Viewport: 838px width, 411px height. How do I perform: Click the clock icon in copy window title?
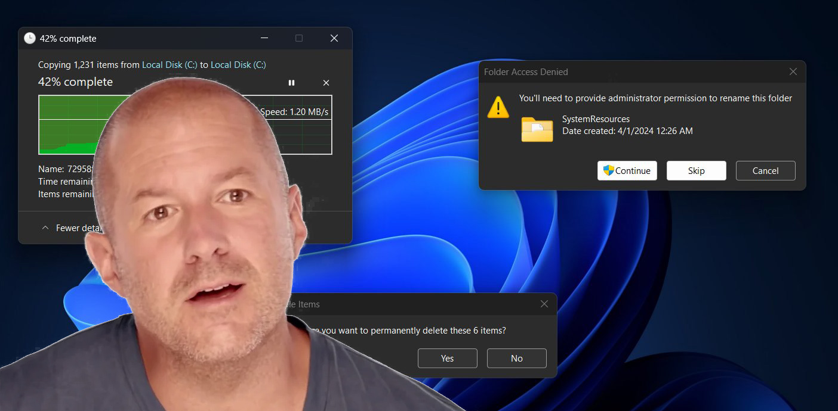pos(29,38)
